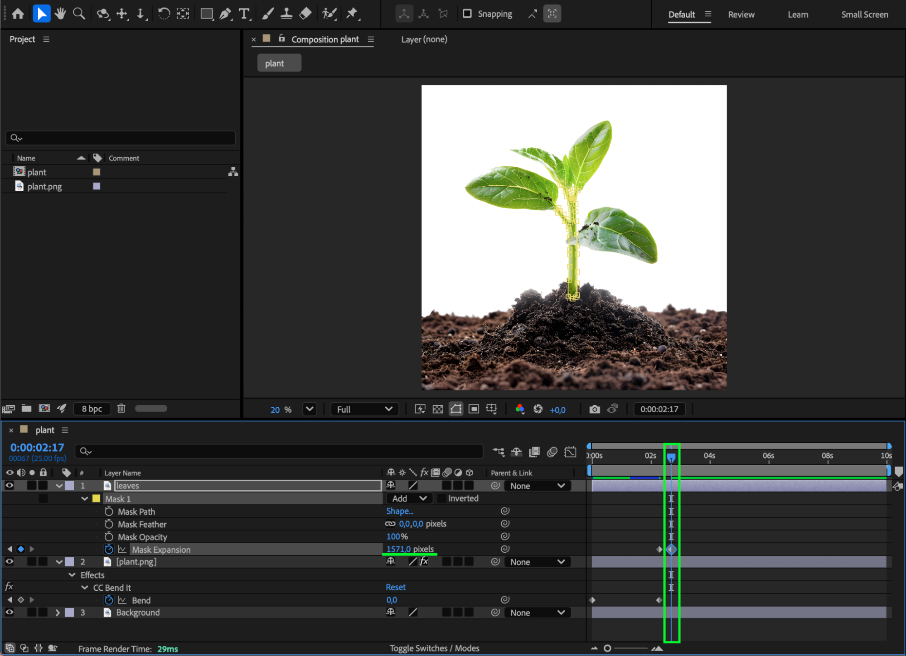Open the Full resolution dropdown
906x656 pixels.
pyautogui.click(x=364, y=409)
